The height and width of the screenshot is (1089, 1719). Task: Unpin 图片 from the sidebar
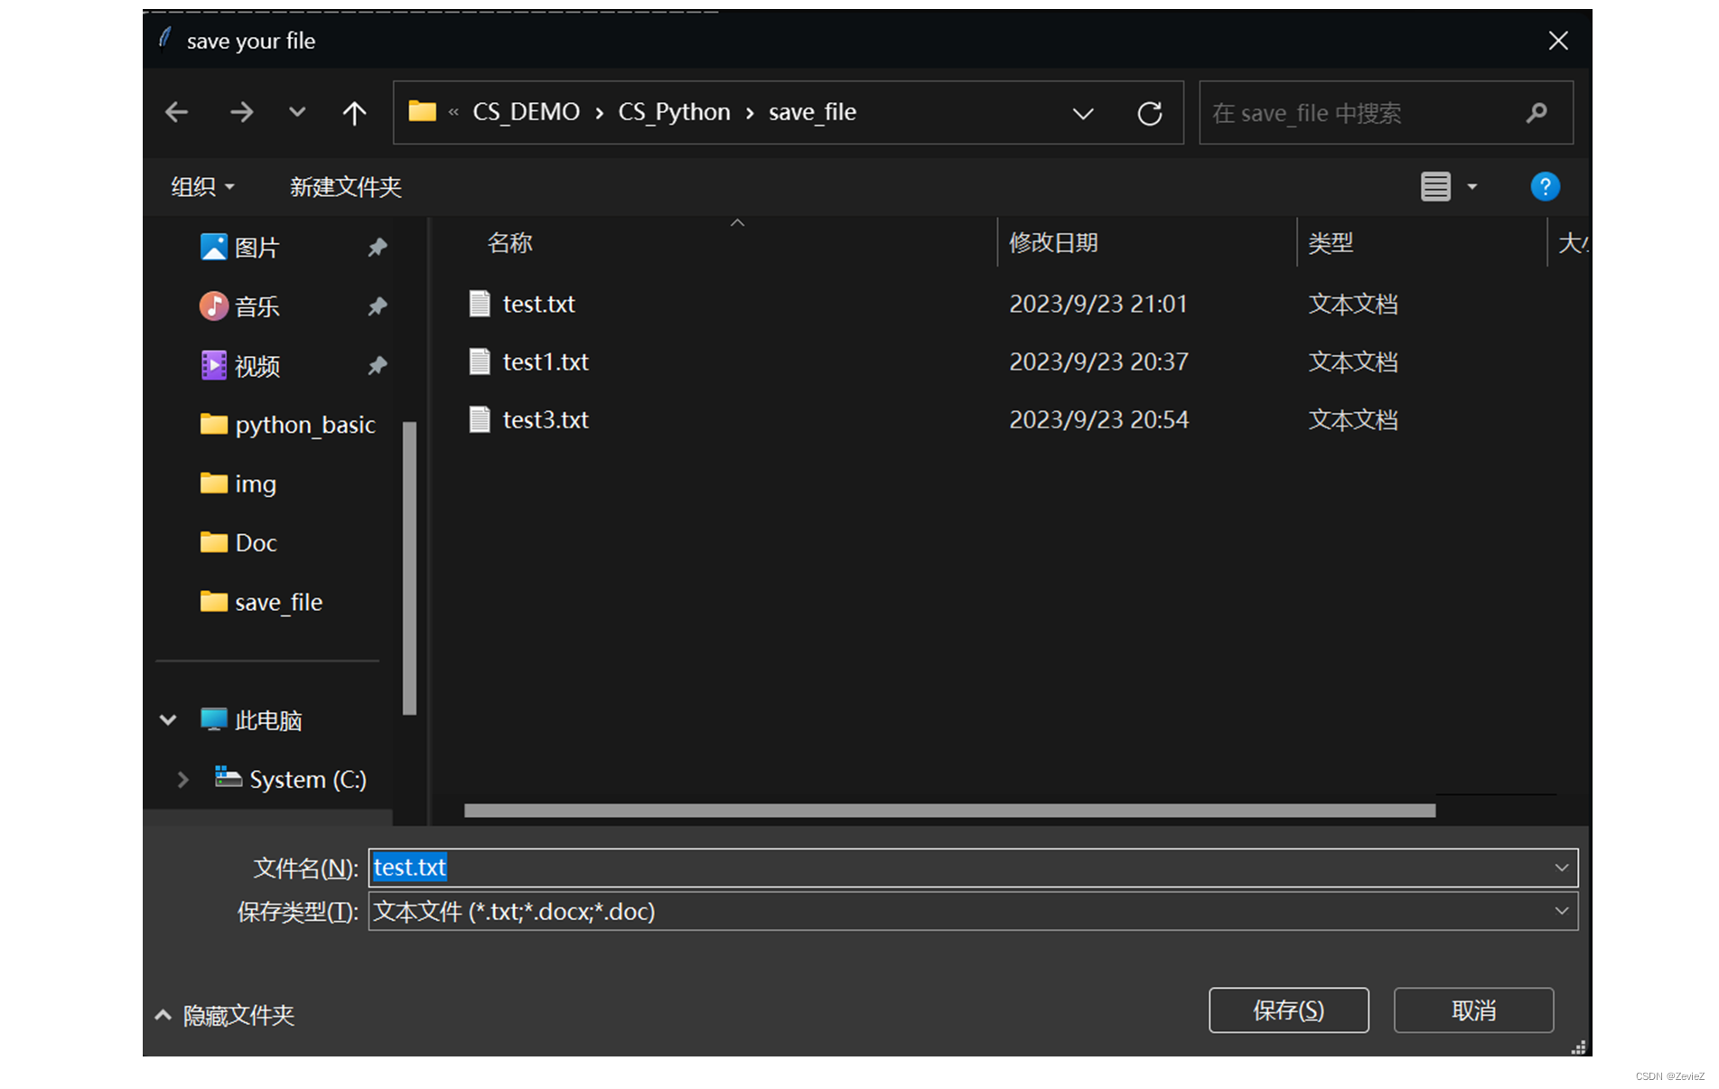378,247
